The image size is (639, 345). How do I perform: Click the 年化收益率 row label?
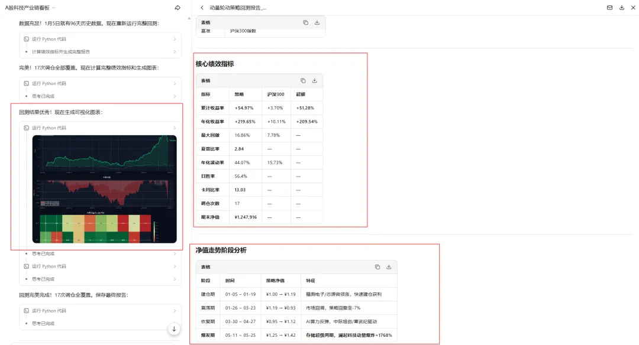point(212,122)
